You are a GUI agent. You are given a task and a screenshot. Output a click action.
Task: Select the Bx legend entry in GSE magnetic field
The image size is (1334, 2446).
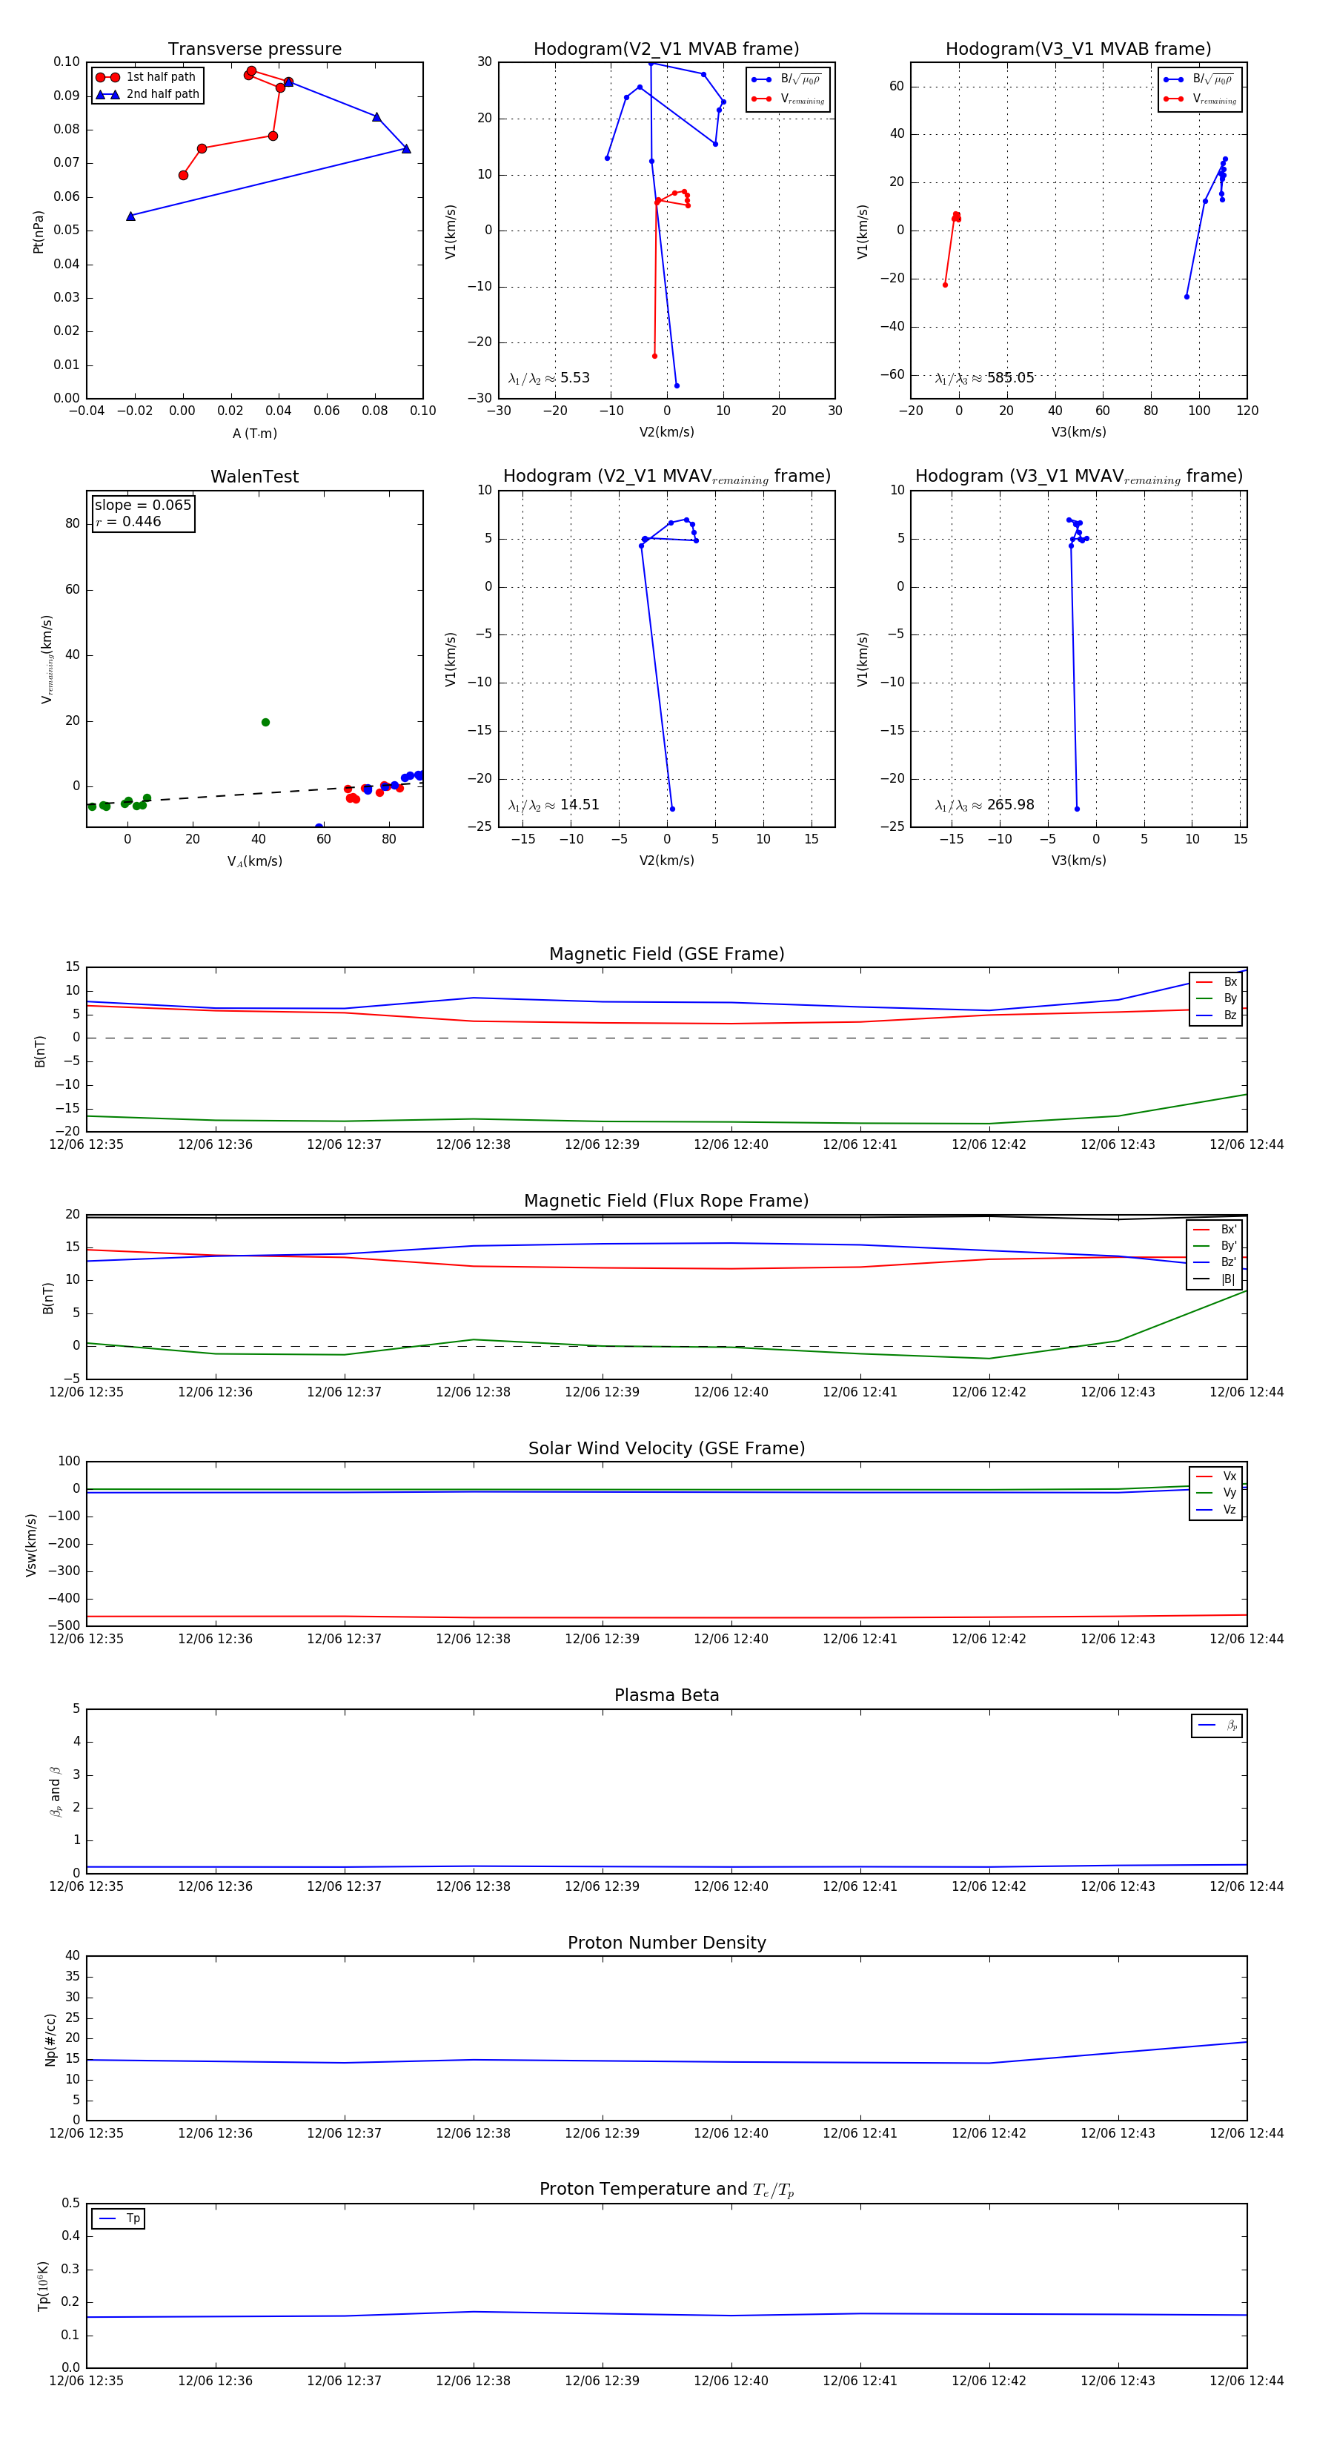tap(1216, 982)
